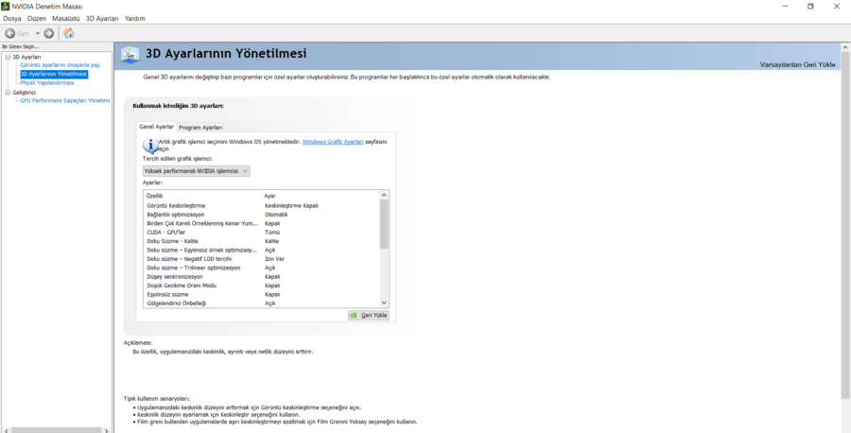The height and width of the screenshot is (433, 851).
Task: Open the Dosya menu
Action: coord(12,18)
